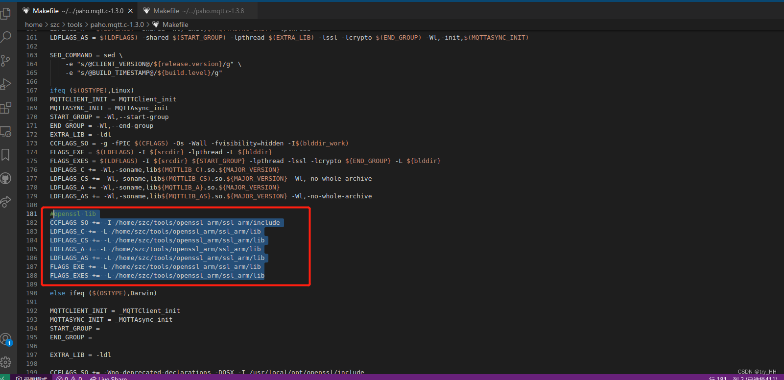Viewport: 784px width, 380px height.
Task: Click 'EXTRA_LIB = -ldl' on line 172
Action: click(80, 134)
